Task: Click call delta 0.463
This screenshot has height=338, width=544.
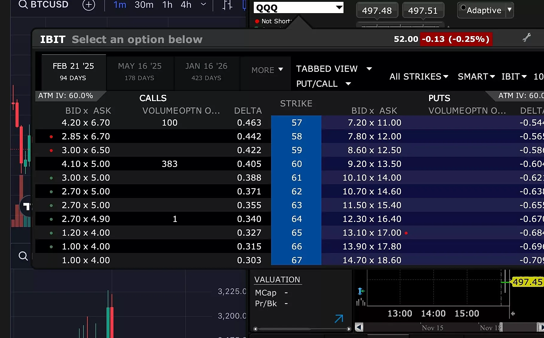Action: point(249,123)
